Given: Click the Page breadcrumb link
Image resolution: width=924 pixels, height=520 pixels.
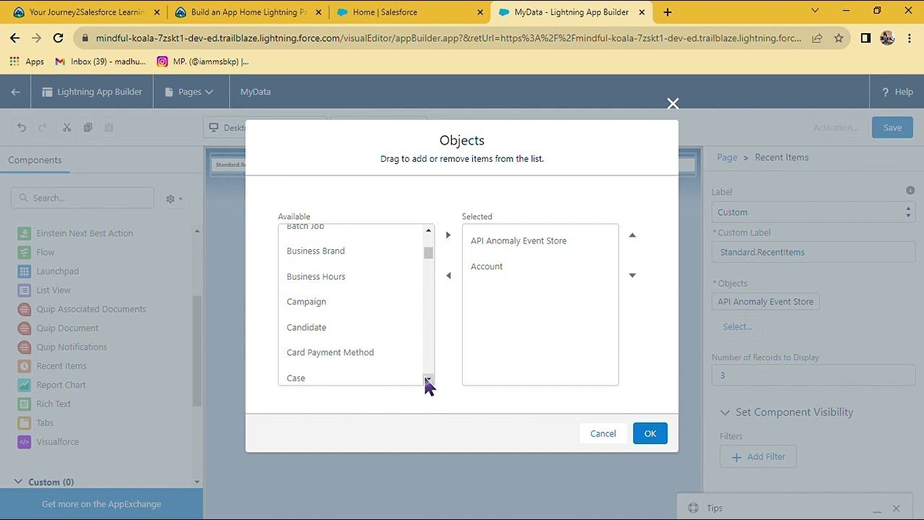Looking at the screenshot, I should click(x=727, y=157).
